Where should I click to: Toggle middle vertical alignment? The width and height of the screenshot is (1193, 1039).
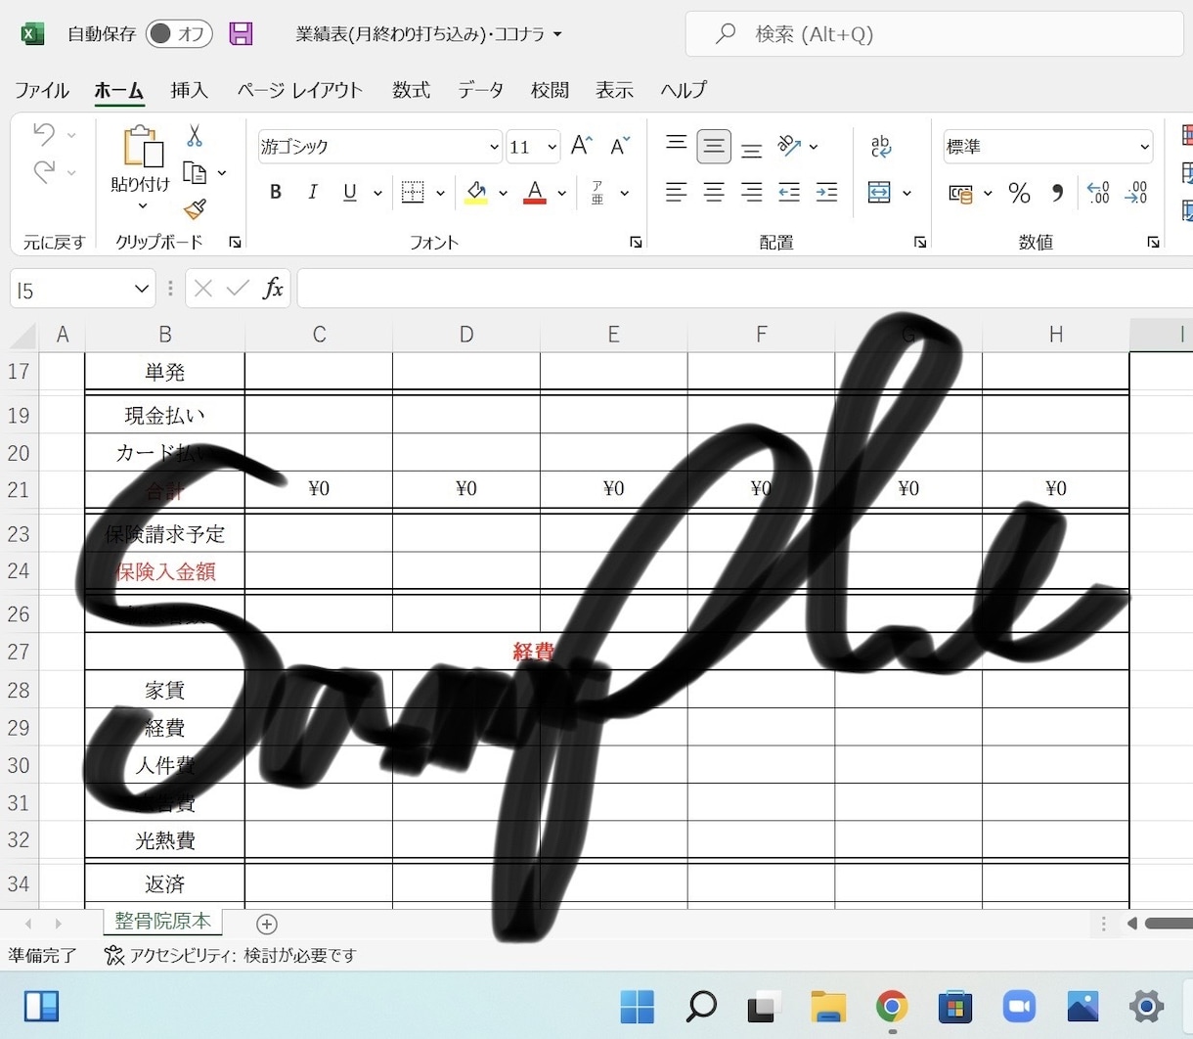pyautogui.click(x=714, y=147)
